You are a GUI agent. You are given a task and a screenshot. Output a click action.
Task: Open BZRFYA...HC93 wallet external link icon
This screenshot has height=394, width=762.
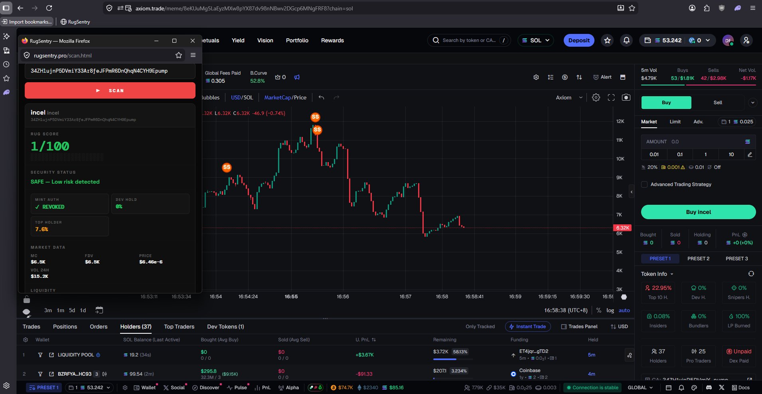click(x=51, y=374)
